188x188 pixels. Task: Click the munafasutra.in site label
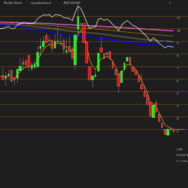(x=41, y=3)
